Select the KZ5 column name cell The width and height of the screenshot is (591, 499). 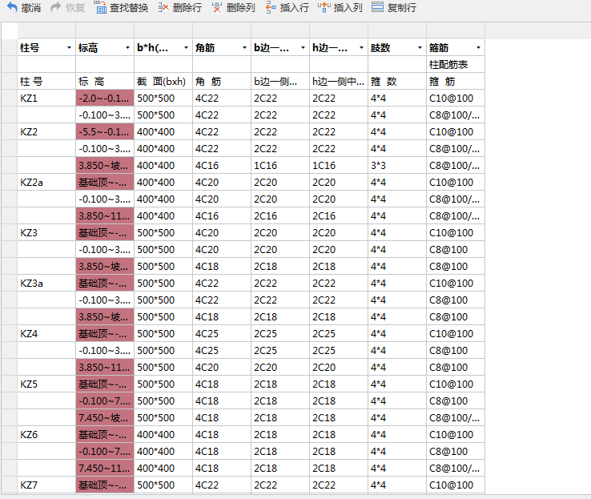[46, 384]
